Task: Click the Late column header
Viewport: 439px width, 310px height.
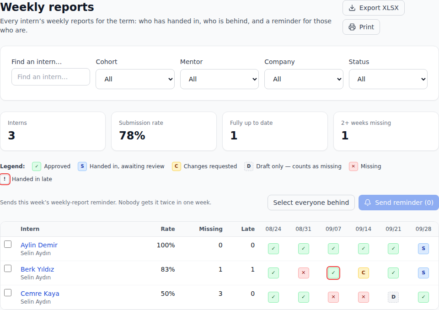Action: (x=248, y=229)
